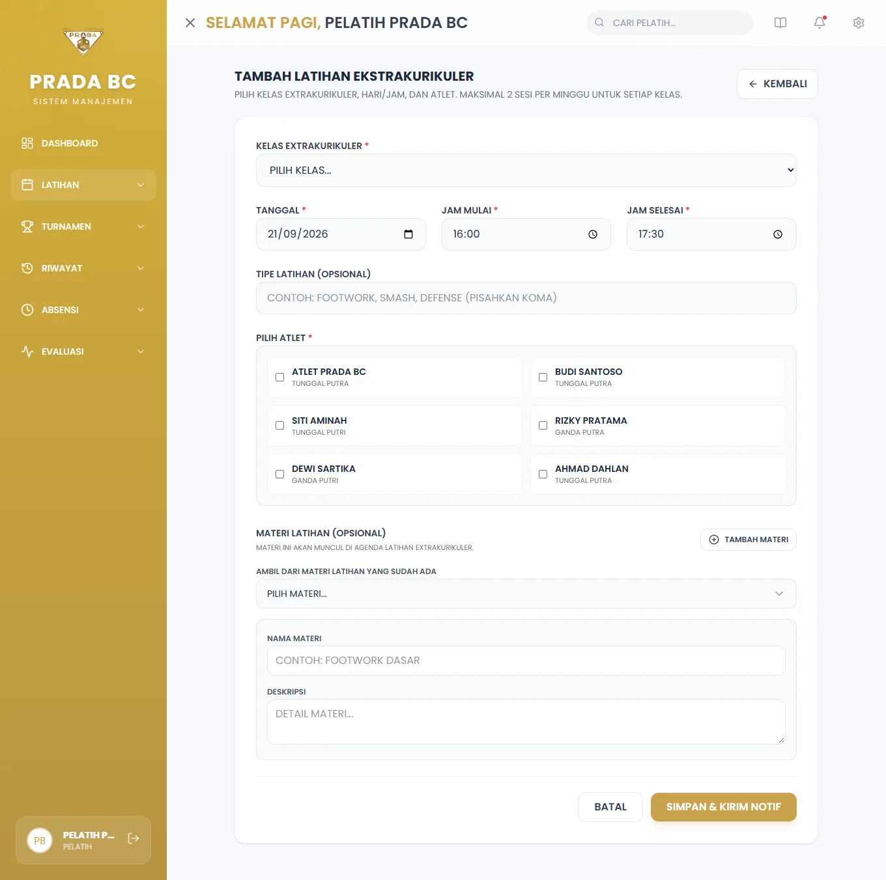Expand the Absensi menu chevron
Screen dimensions: 886x880
(141, 310)
